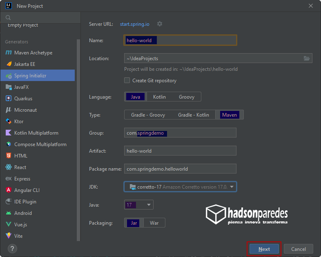321x257 pixels.
Task: Select Kotlin Multiplatform generator
Action: (x=38, y=133)
